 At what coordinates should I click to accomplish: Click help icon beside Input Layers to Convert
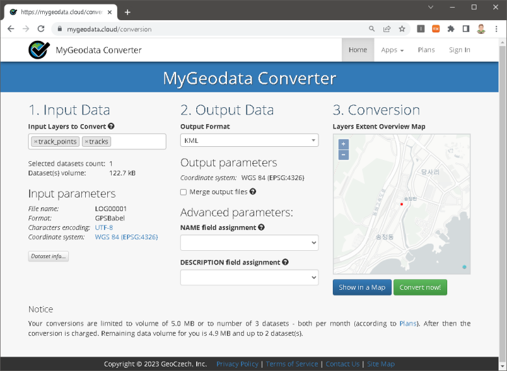[111, 126]
